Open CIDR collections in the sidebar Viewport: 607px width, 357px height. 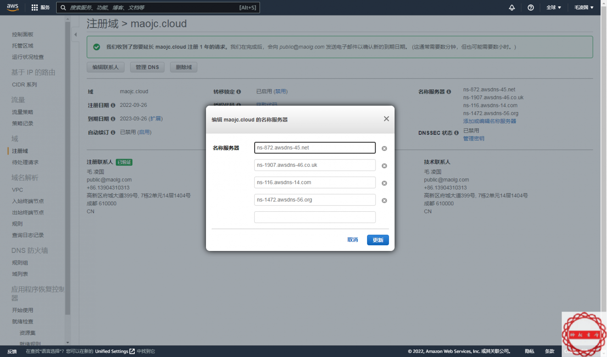coord(24,85)
